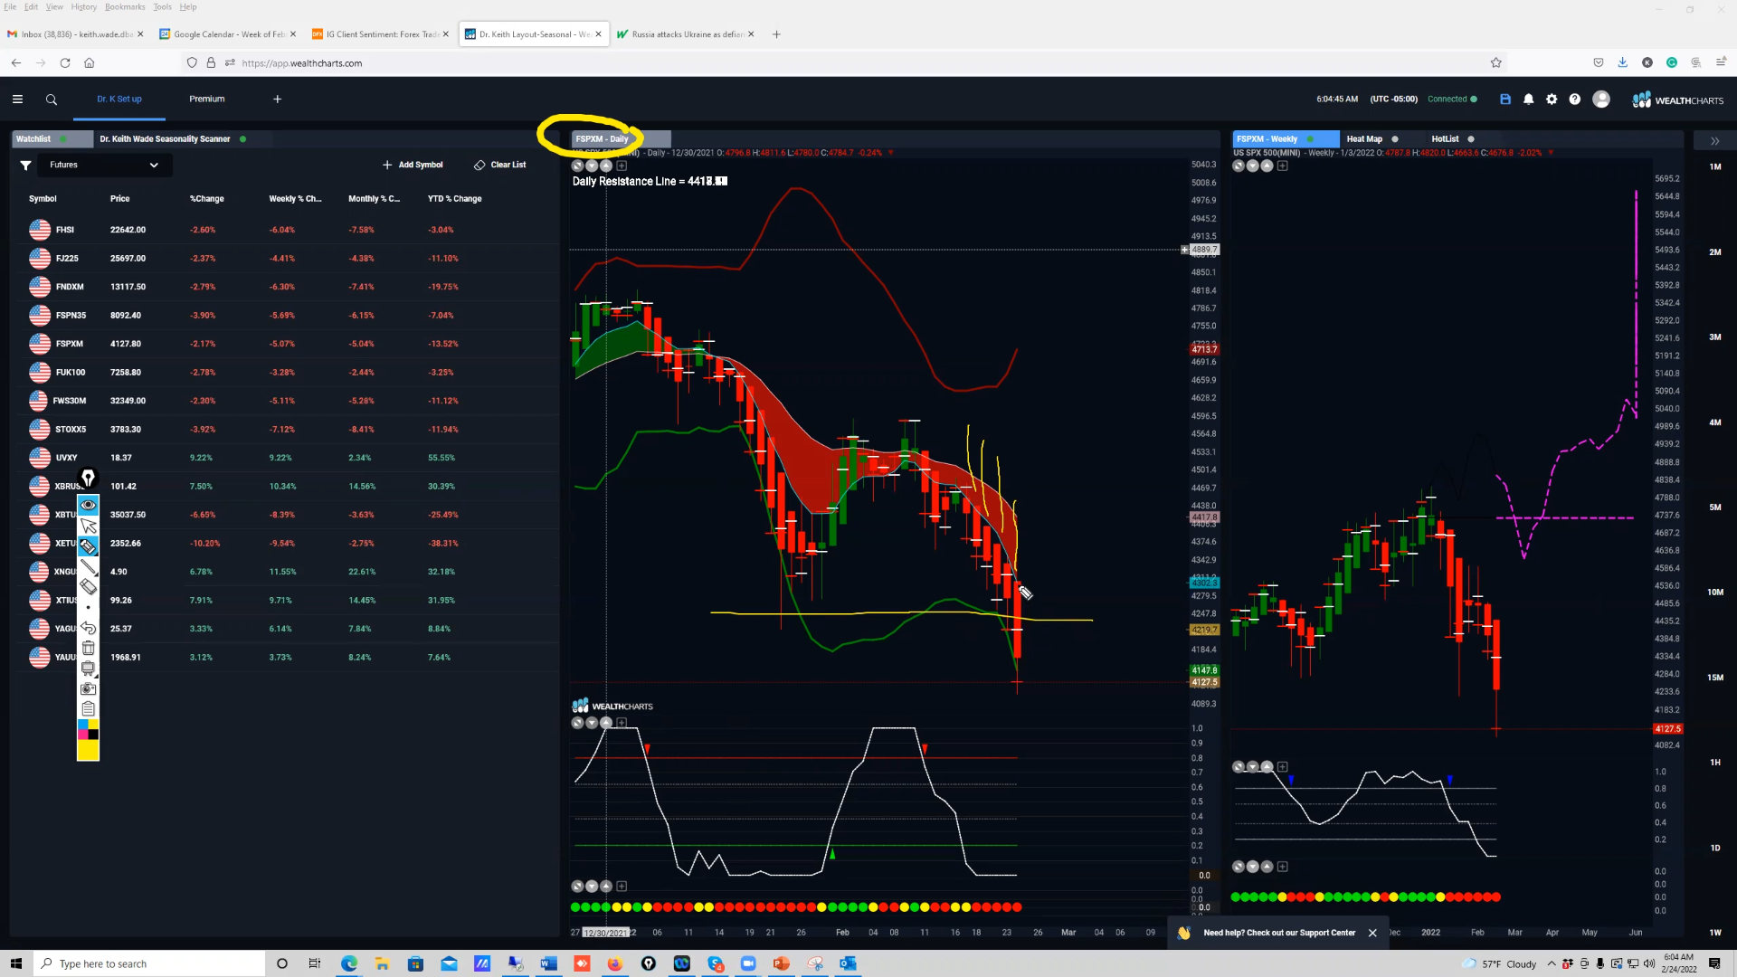Open the Heat Map tab
The height and width of the screenshot is (977, 1737).
pyautogui.click(x=1364, y=139)
